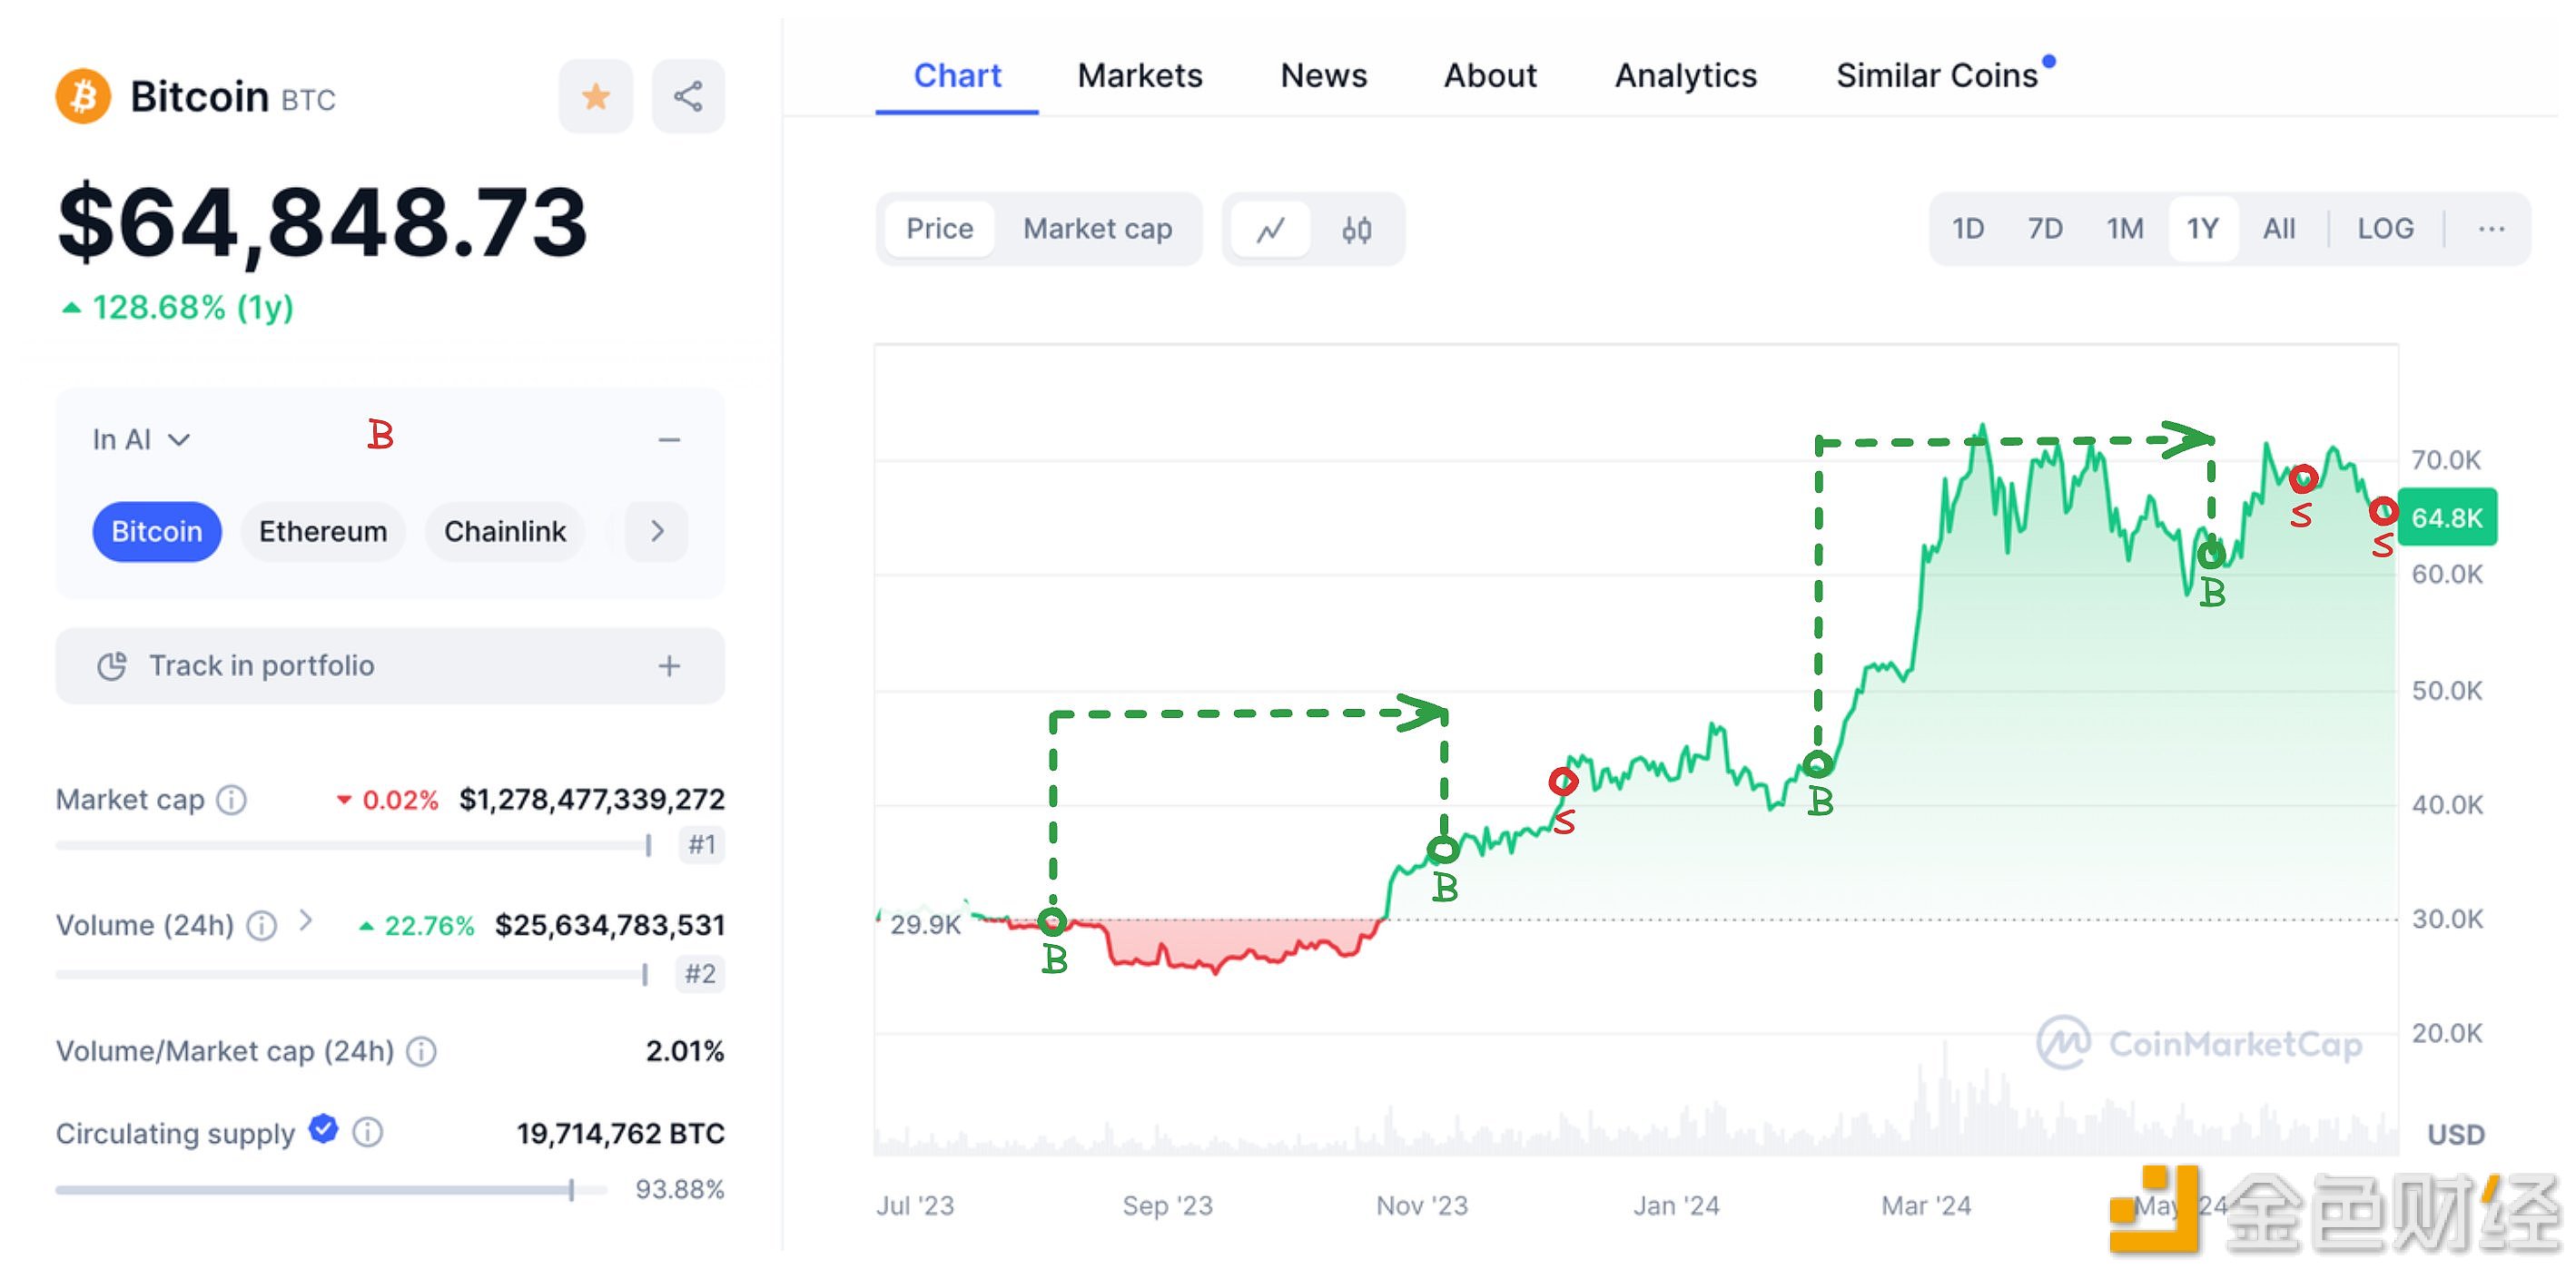Click the Volume (24h) info icon
This screenshot has width=2576, height=1269.
[x=262, y=926]
